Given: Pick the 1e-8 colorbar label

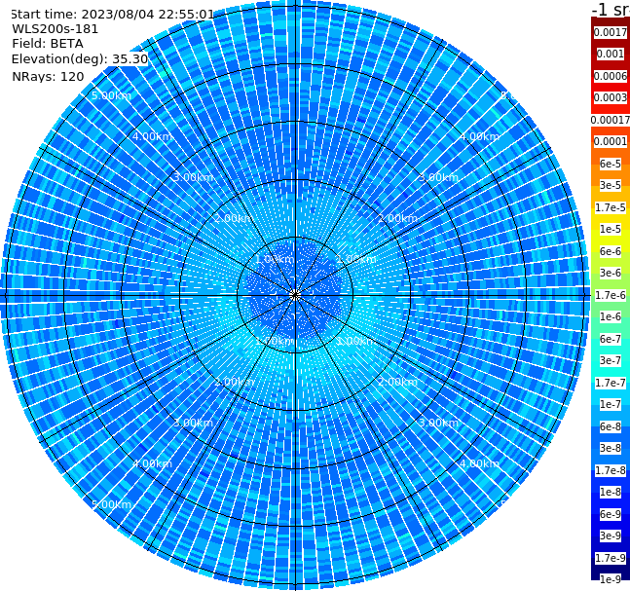Looking at the screenshot, I should coord(611,492).
